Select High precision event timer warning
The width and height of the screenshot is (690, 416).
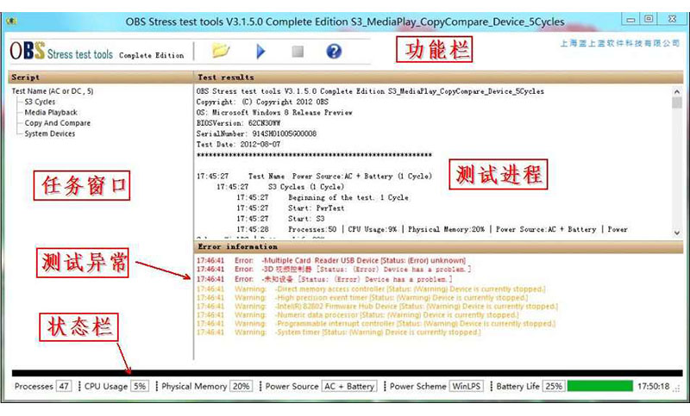click(x=362, y=298)
